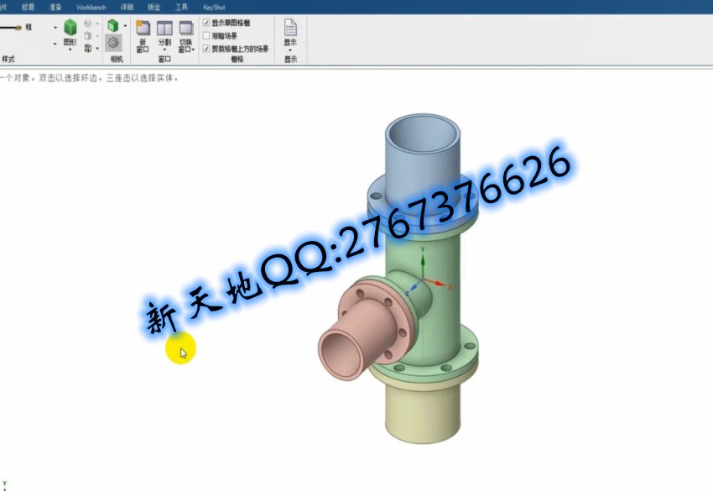Click the green cube view icon in 相机 group
713x491 pixels.
coord(112,24)
